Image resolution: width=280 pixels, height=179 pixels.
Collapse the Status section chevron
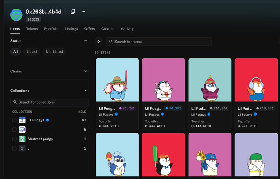tap(86, 41)
